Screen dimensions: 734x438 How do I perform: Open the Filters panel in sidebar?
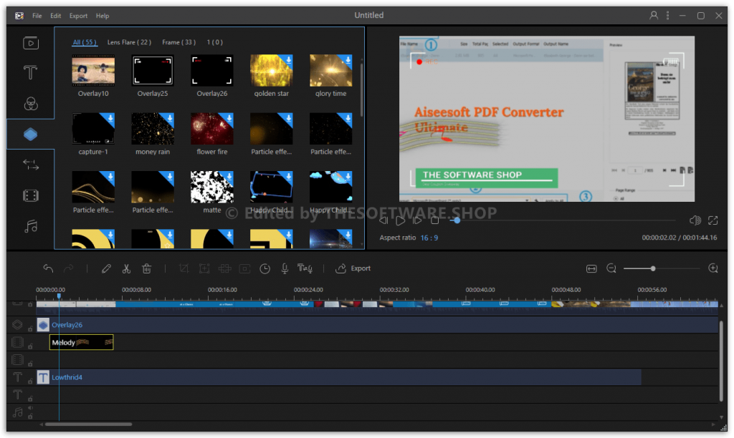[30, 104]
